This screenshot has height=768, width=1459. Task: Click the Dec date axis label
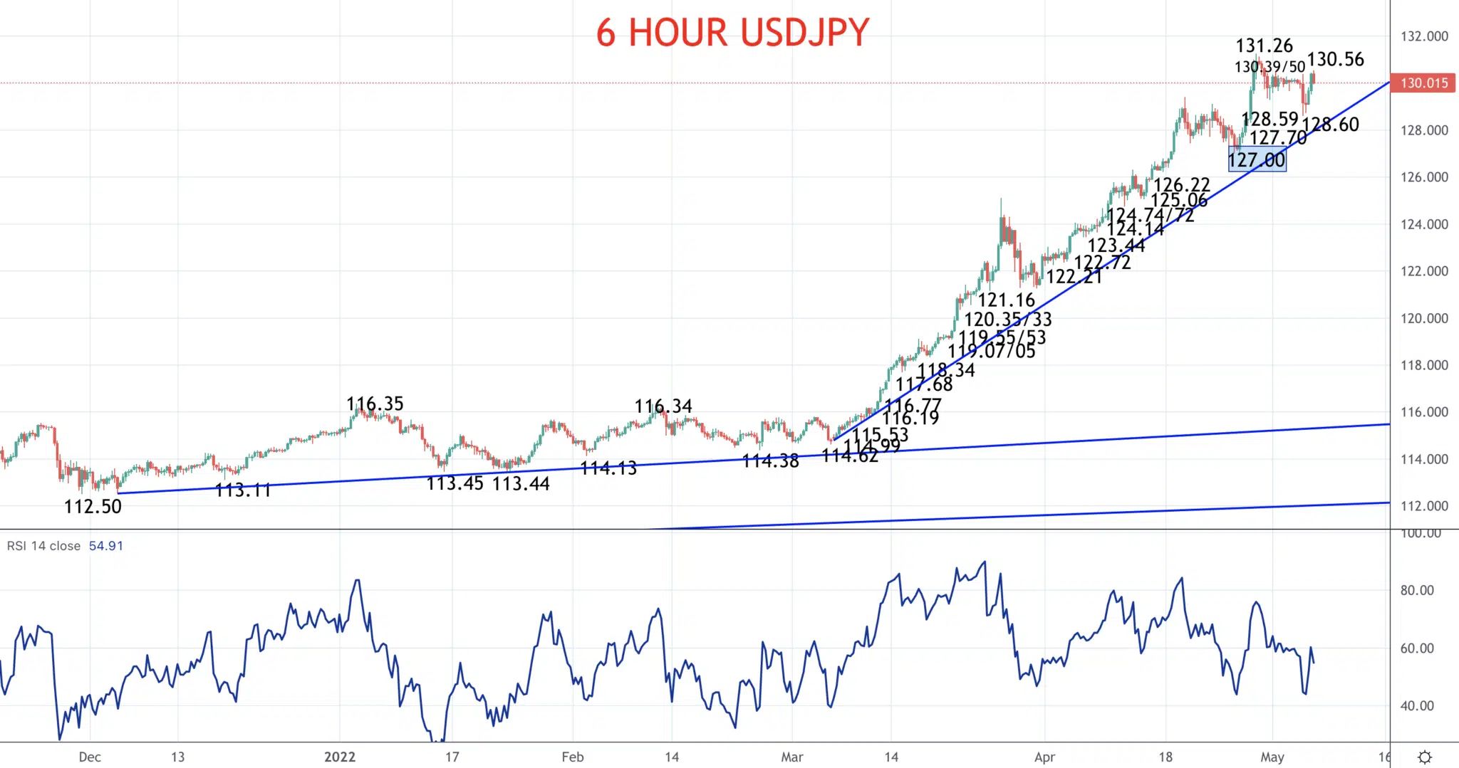(x=90, y=757)
